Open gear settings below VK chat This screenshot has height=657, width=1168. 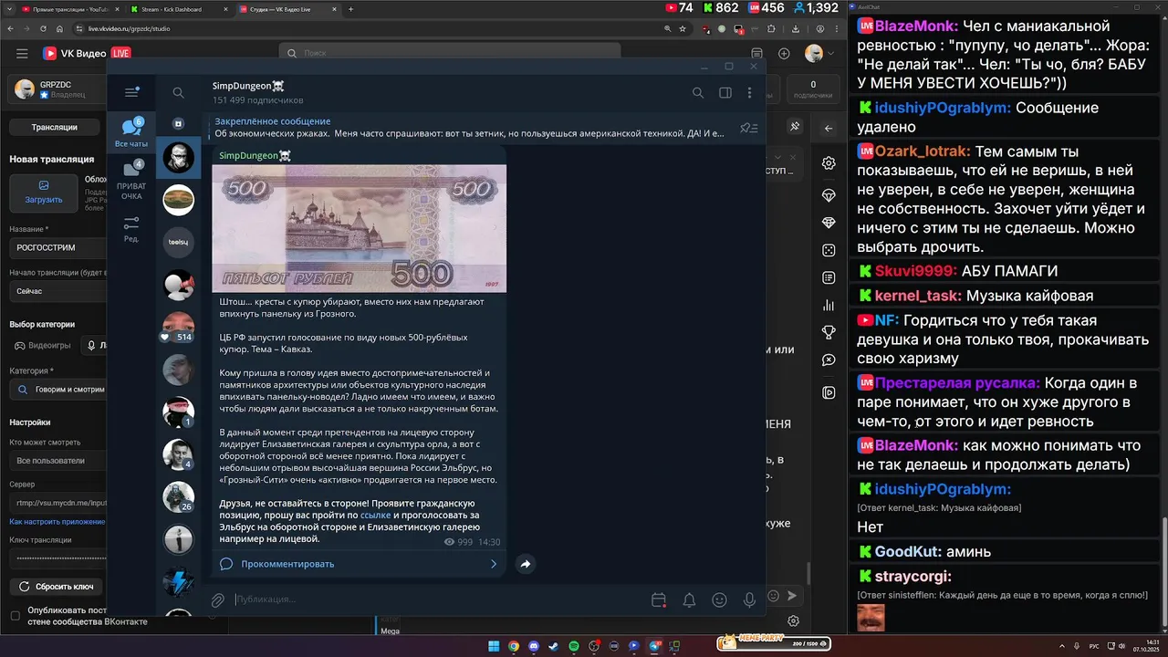pyautogui.click(x=794, y=620)
